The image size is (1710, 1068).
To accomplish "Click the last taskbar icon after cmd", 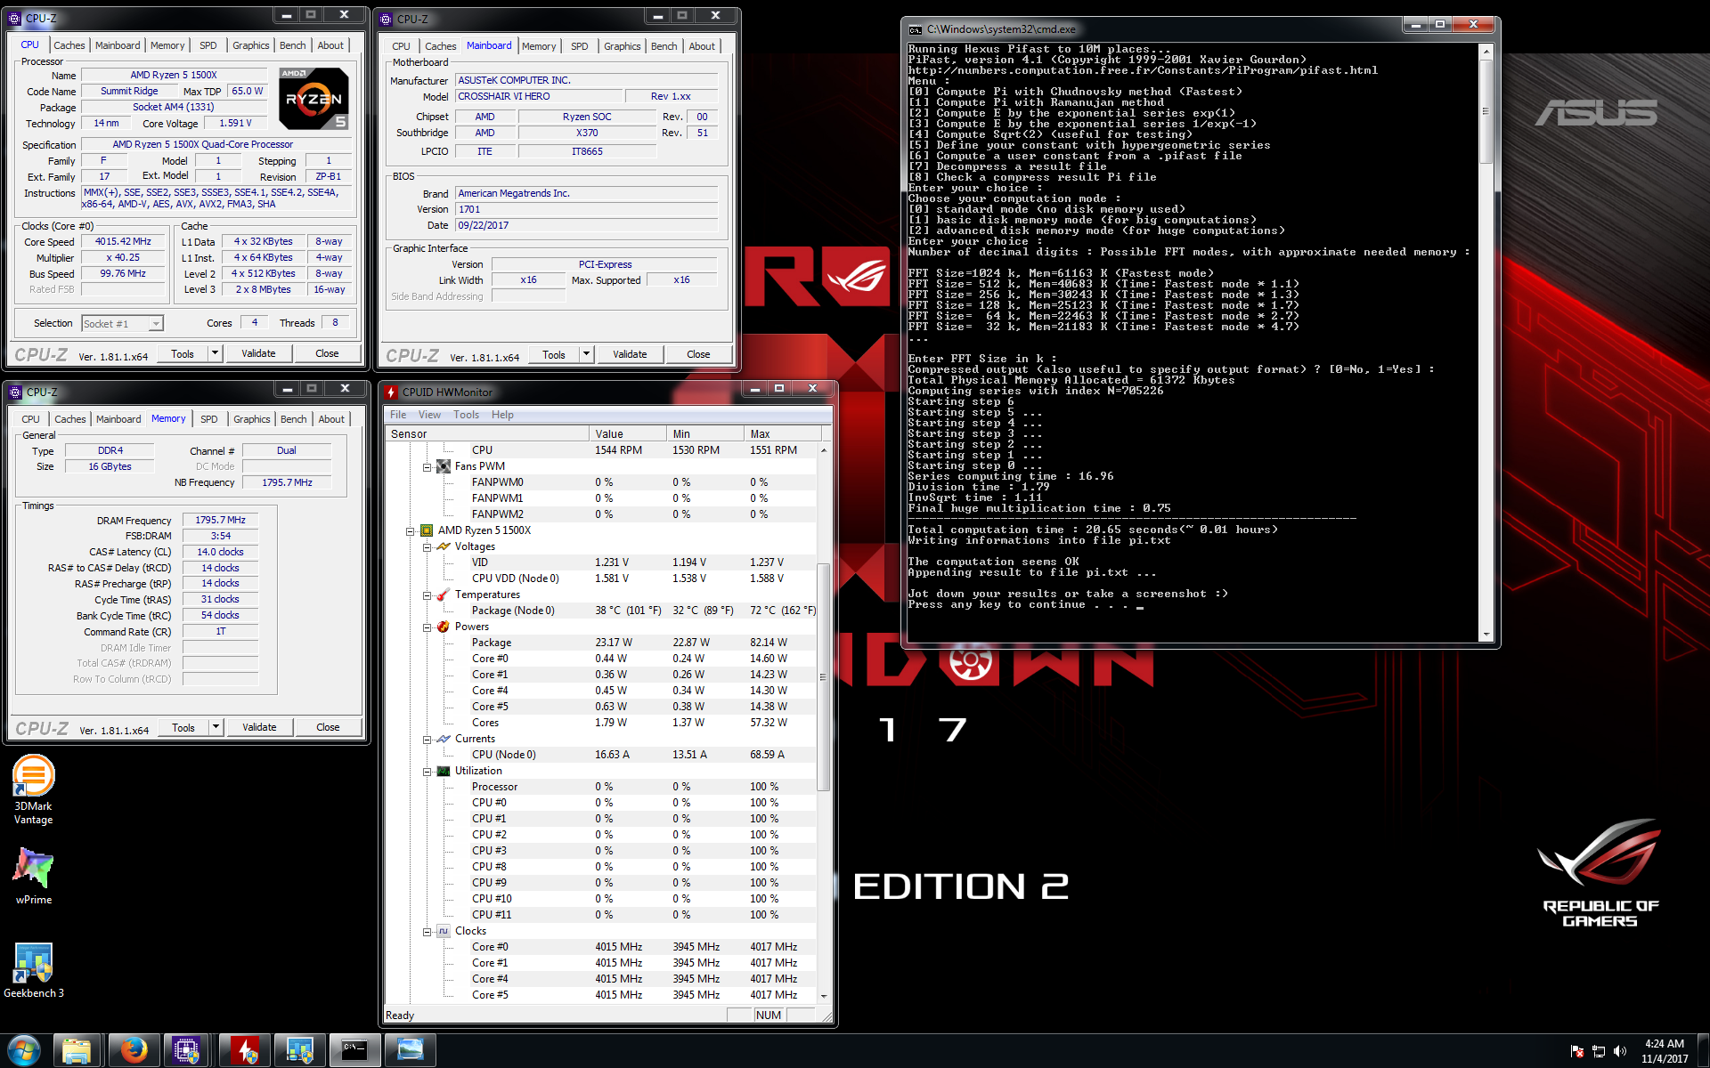I will click(x=410, y=1051).
